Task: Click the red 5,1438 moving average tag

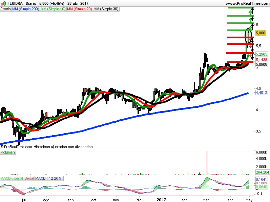Action: tap(262, 60)
